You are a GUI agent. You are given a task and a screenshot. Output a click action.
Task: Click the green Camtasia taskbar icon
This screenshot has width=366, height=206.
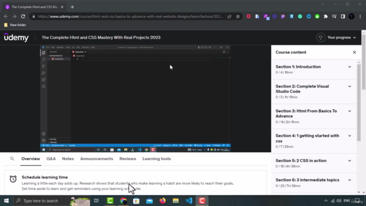point(110,201)
